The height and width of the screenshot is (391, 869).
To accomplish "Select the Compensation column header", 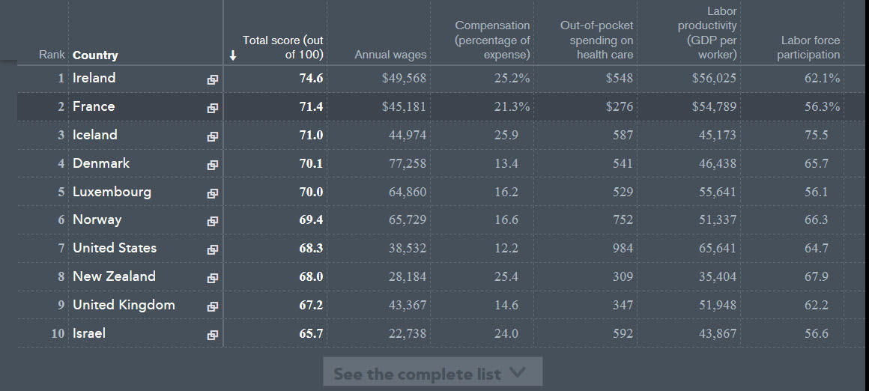I will click(x=492, y=40).
